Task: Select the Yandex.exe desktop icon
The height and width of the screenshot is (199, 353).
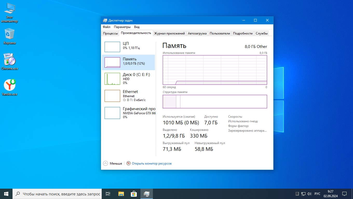Action: pyautogui.click(x=10, y=87)
